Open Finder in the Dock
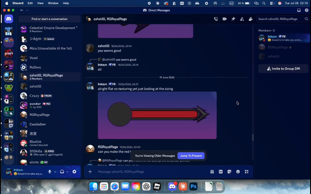The image size is (311, 194). [93, 186]
